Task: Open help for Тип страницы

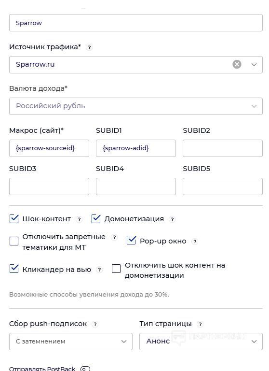Action: [x=200, y=324]
